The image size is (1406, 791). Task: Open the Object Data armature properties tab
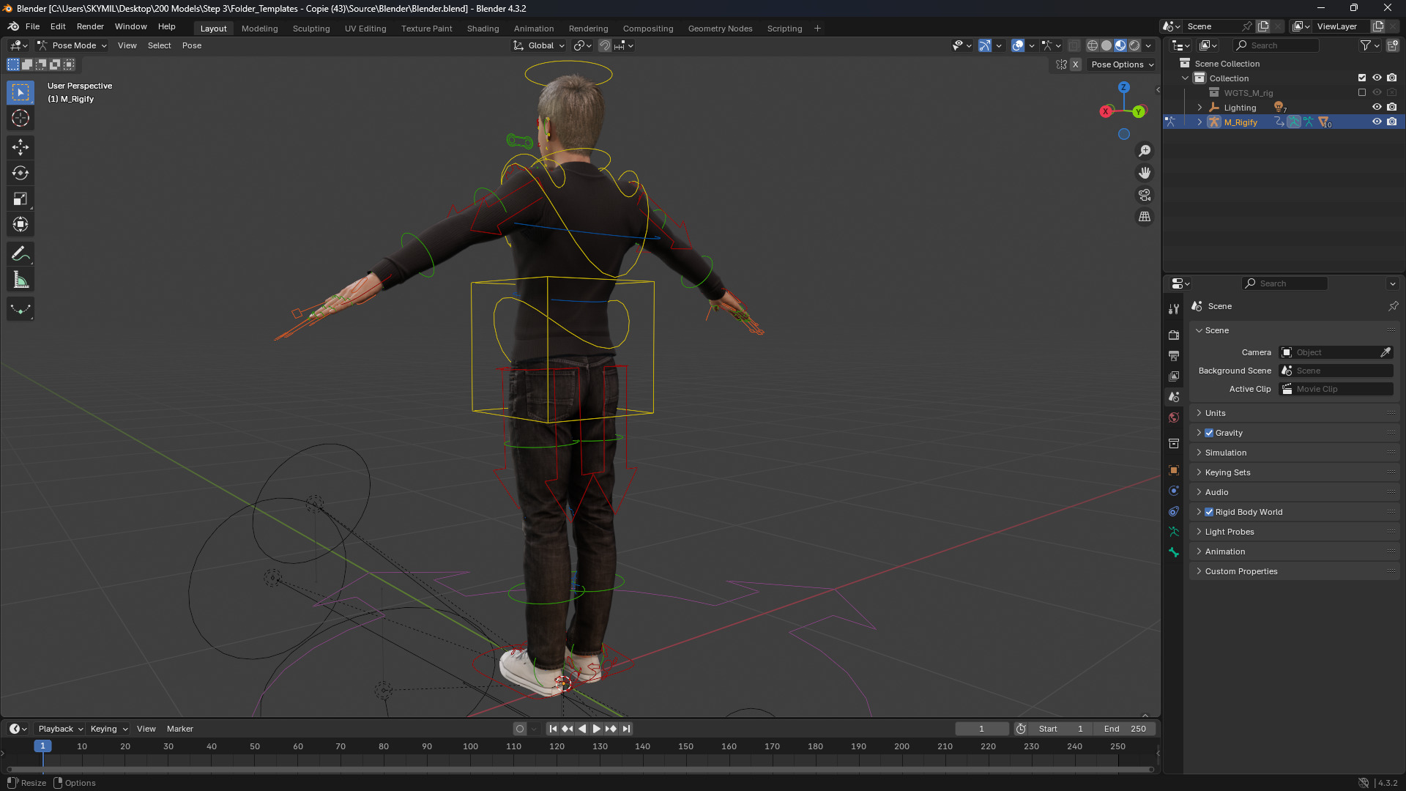tap(1174, 532)
